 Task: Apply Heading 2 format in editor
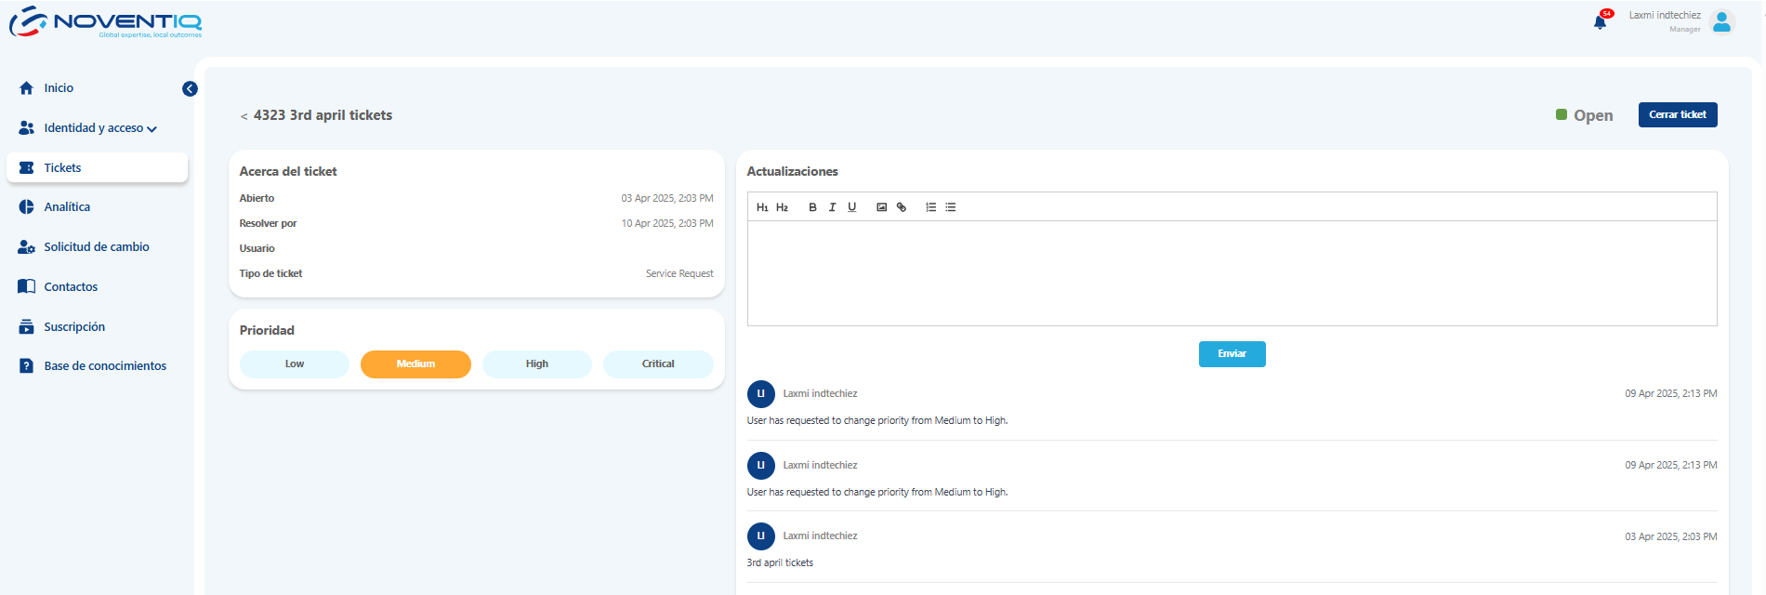[782, 207]
